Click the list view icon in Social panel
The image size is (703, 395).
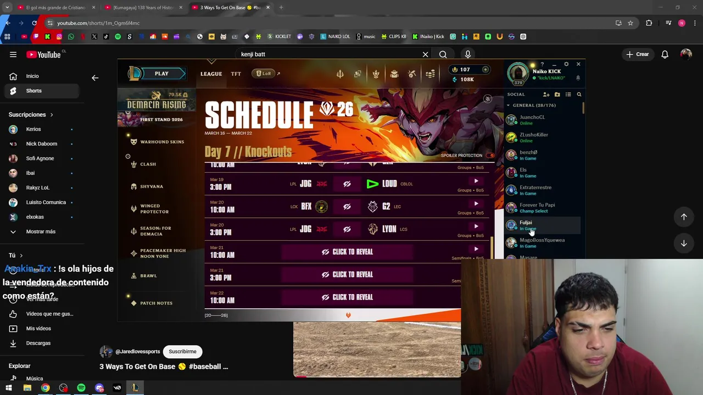click(568, 94)
